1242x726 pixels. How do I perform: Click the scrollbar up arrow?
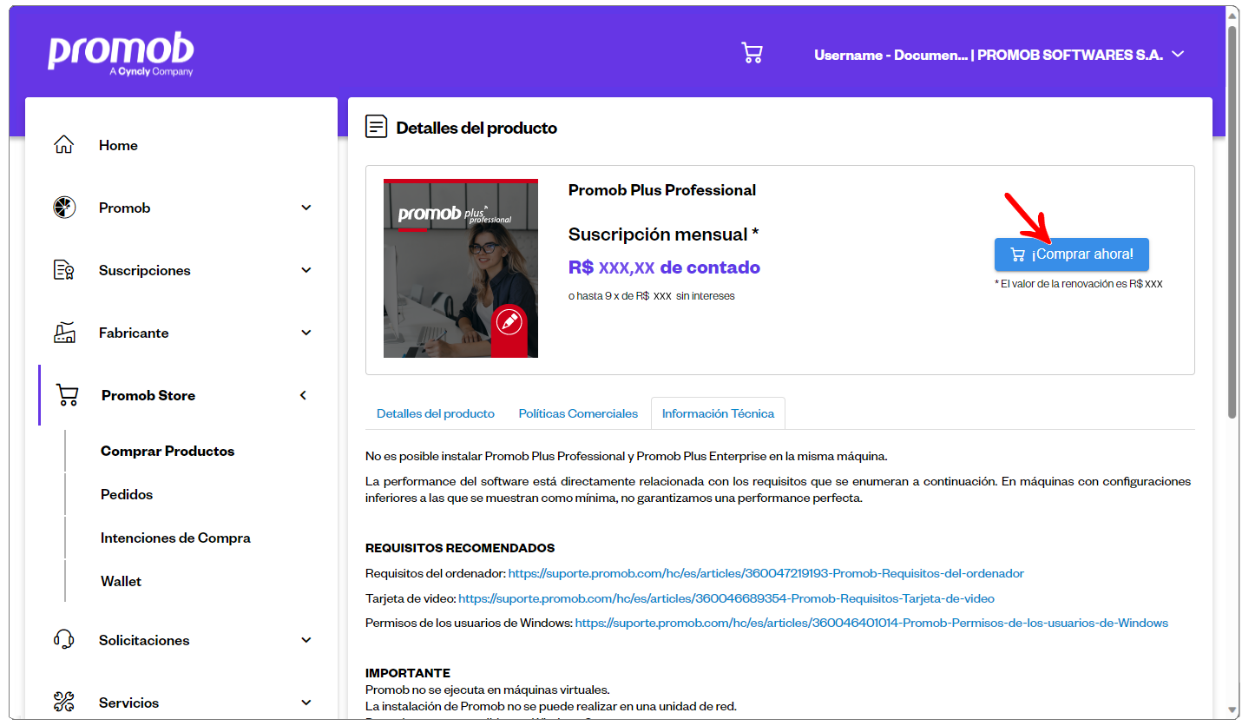click(1232, 14)
